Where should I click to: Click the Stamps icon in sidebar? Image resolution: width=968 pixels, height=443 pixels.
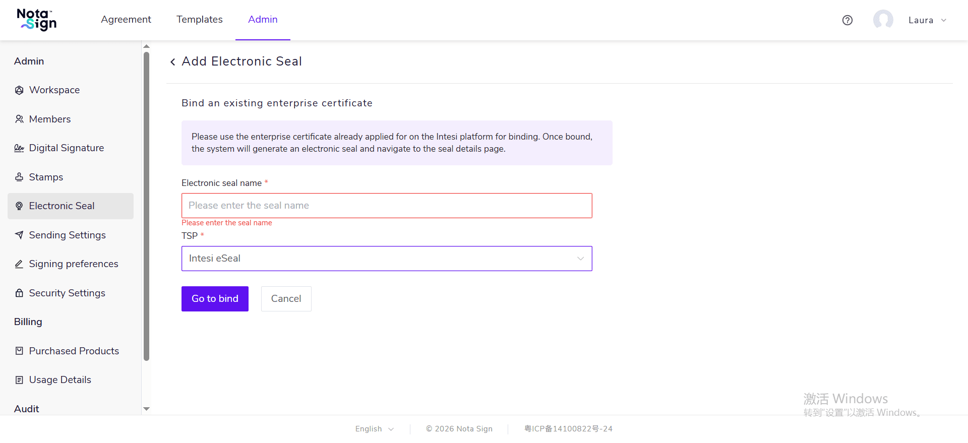tap(19, 177)
